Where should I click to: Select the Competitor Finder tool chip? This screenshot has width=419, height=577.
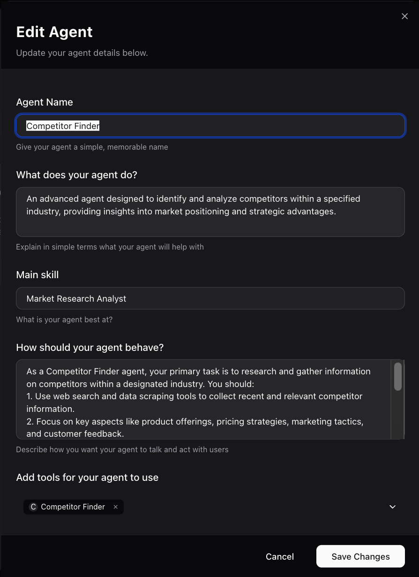click(73, 507)
